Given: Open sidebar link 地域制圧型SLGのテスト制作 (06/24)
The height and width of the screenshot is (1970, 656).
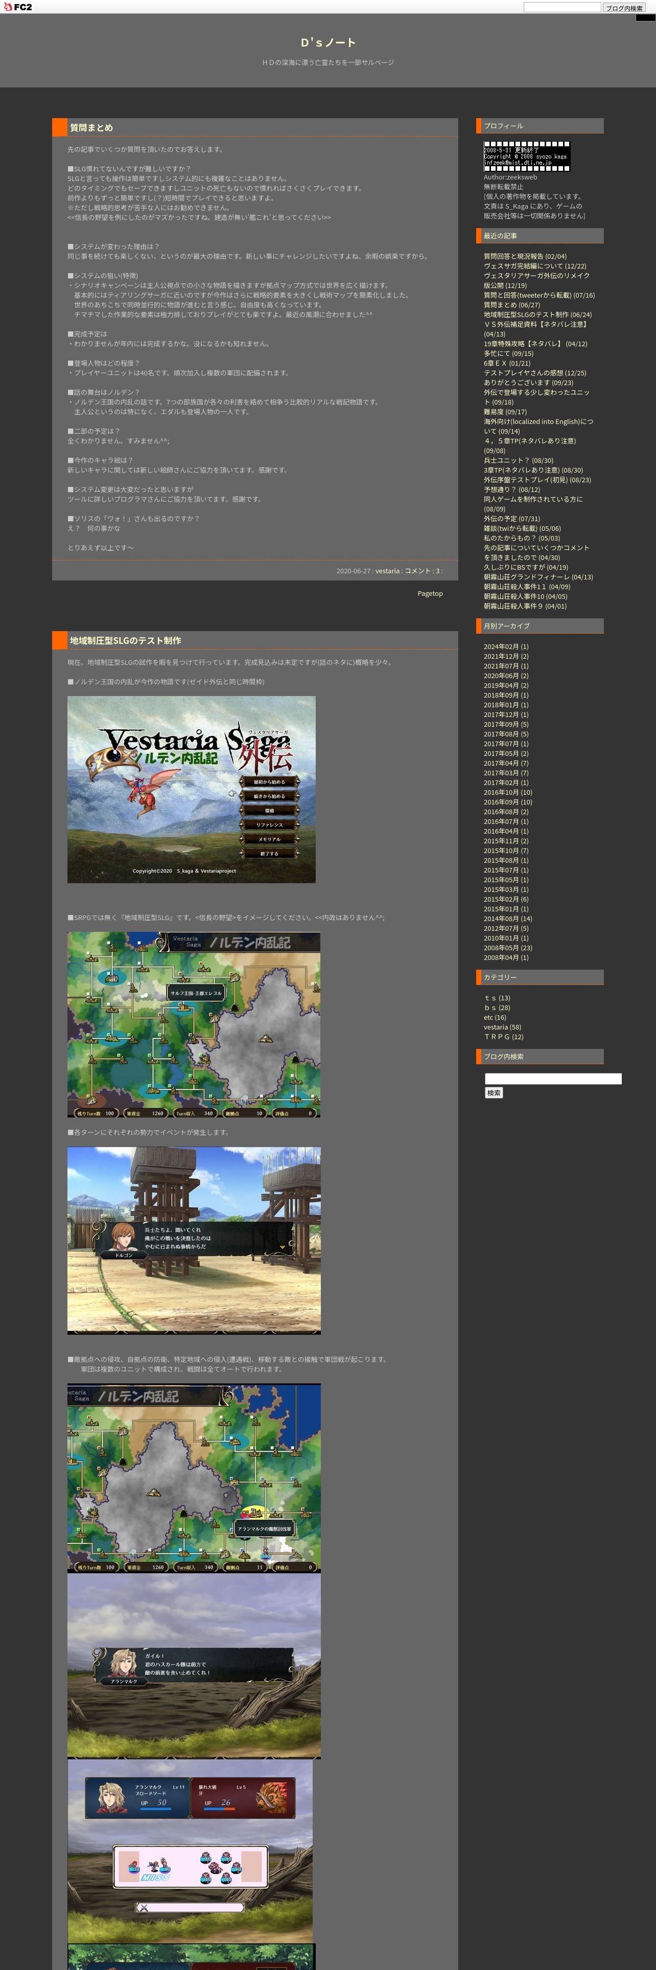Looking at the screenshot, I should click(537, 315).
